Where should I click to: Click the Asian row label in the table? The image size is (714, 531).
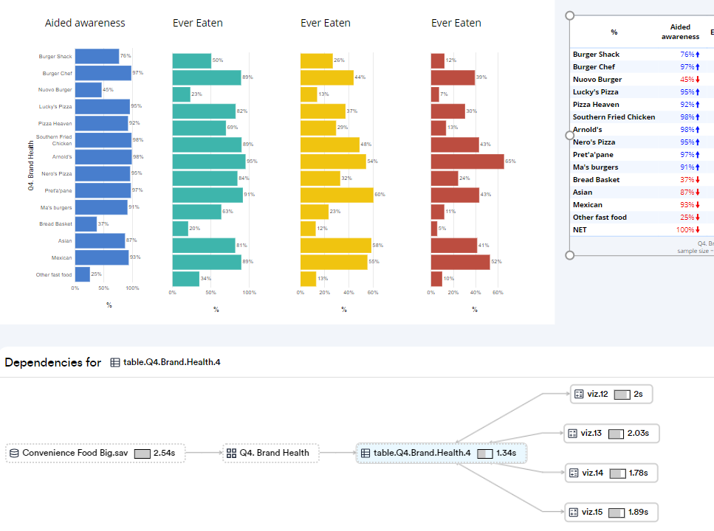pos(583,192)
